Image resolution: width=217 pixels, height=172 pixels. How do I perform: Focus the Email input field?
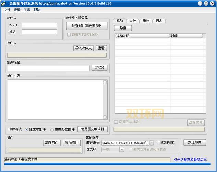39,25
